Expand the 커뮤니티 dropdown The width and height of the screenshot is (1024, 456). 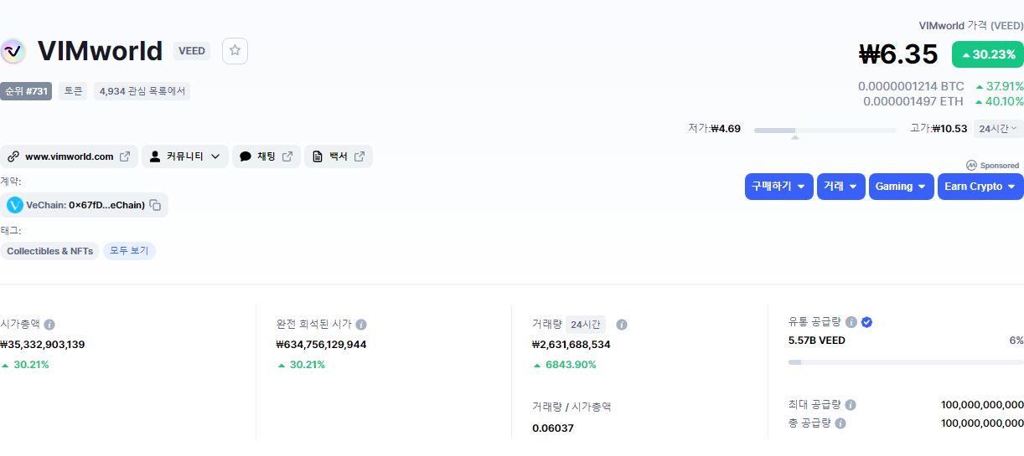click(x=184, y=156)
